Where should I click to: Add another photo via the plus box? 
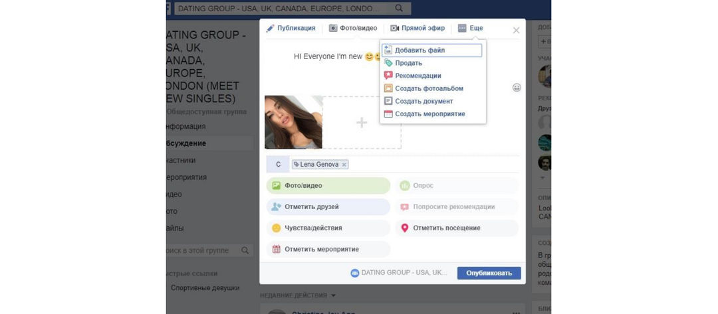(x=362, y=122)
